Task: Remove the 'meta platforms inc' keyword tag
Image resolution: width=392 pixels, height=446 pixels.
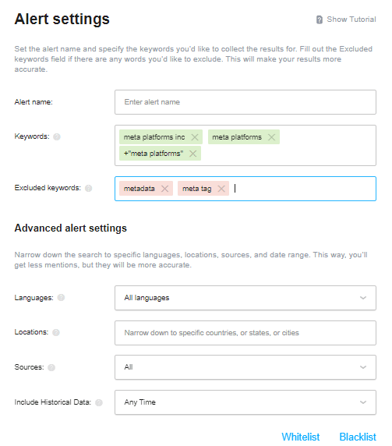Action: (195, 137)
